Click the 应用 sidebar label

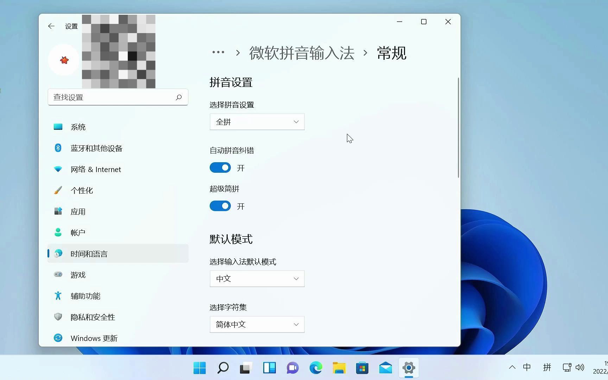[x=78, y=212]
